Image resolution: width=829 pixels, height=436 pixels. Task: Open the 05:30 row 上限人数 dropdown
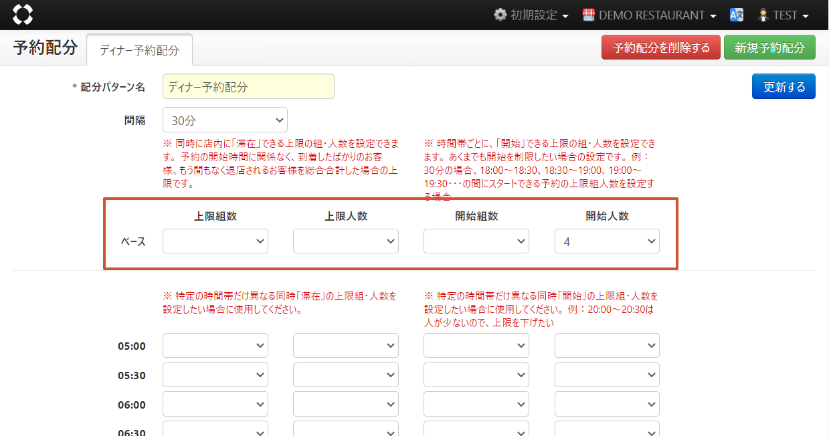[x=346, y=375]
